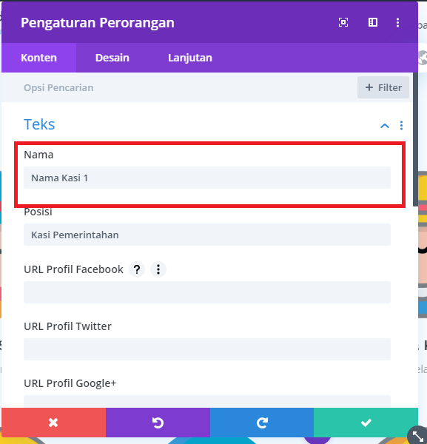Add a Filter to search options

(x=383, y=87)
